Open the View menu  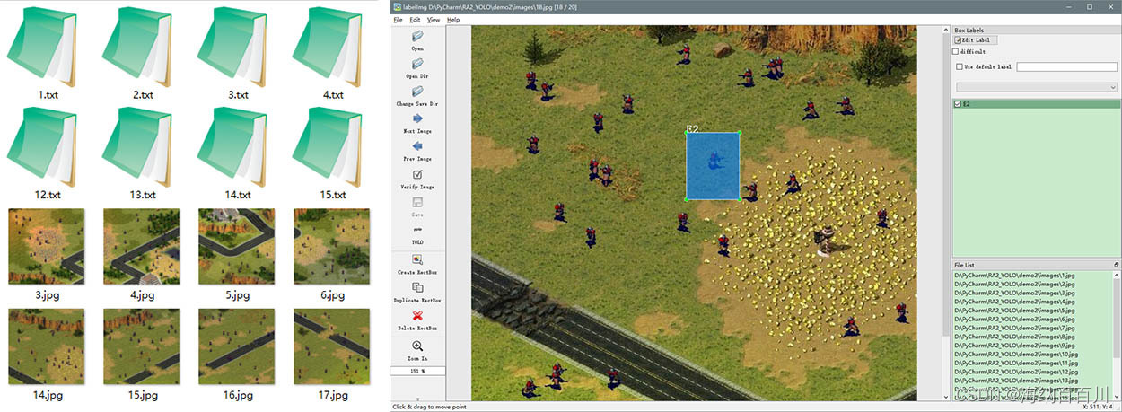click(434, 19)
